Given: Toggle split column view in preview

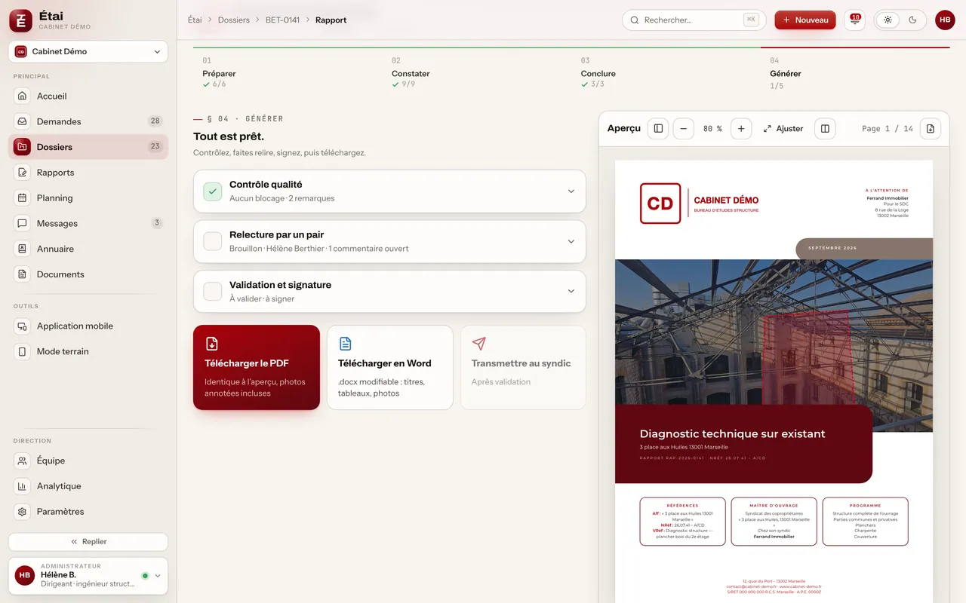Looking at the screenshot, I should 825,129.
